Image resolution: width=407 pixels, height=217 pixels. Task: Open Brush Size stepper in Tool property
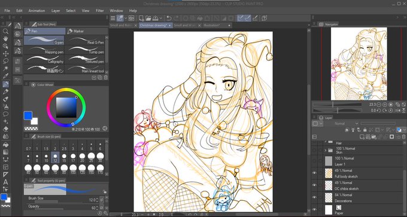click(x=97, y=200)
